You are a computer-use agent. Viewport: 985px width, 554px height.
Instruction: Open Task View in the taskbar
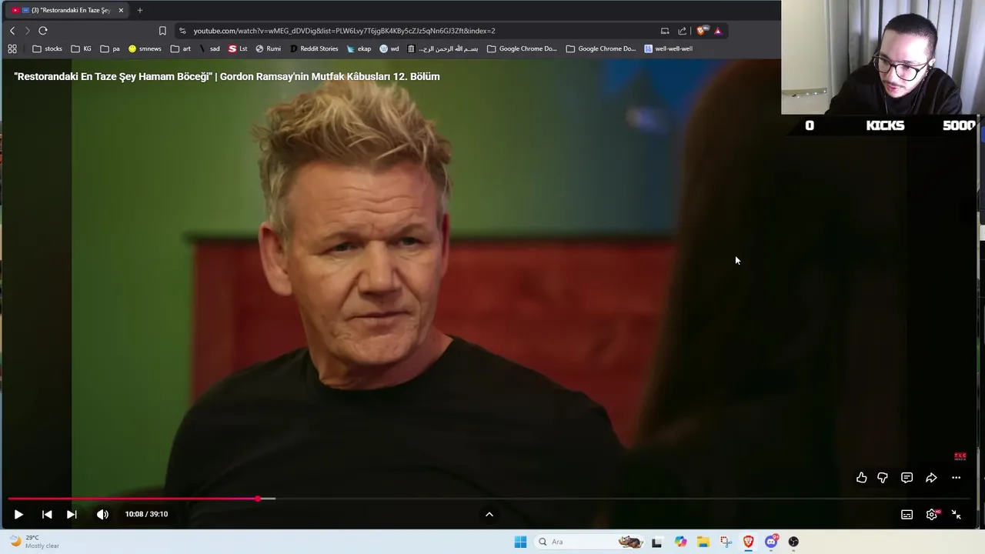click(x=656, y=542)
